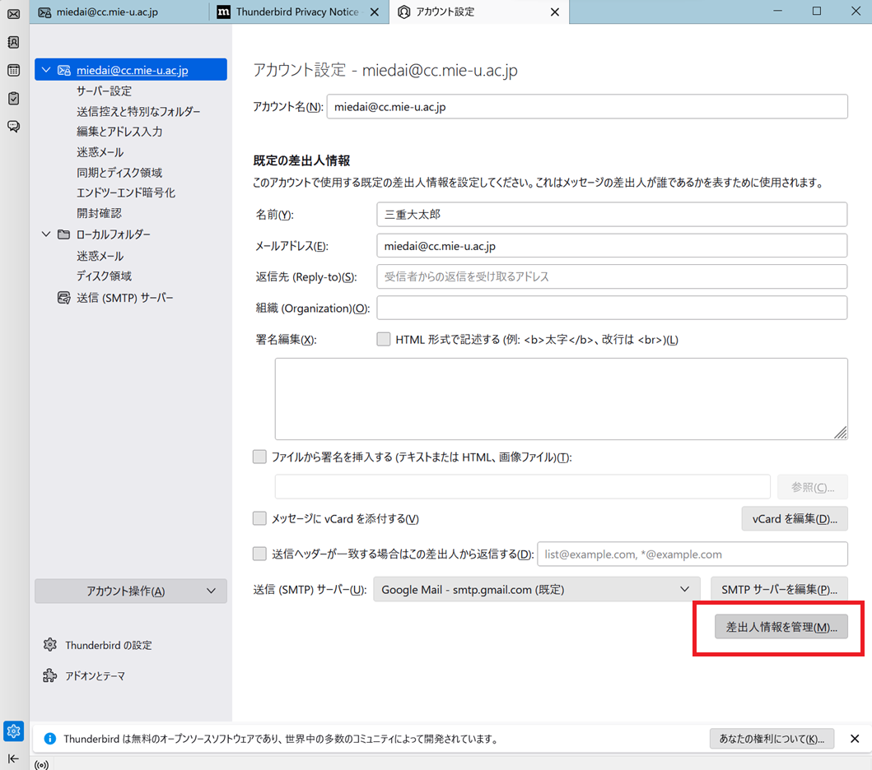Check メッセージに vCard を添付する
Screen dimensions: 872x770
[x=259, y=518]
